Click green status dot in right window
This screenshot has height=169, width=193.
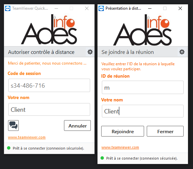(102, 158)
